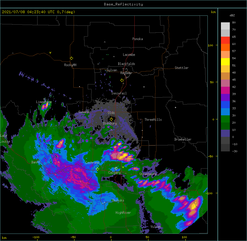Click the HighRiver label
Image resolution: width=247 pixels, height=241 pixels.
tap(123, 213)
